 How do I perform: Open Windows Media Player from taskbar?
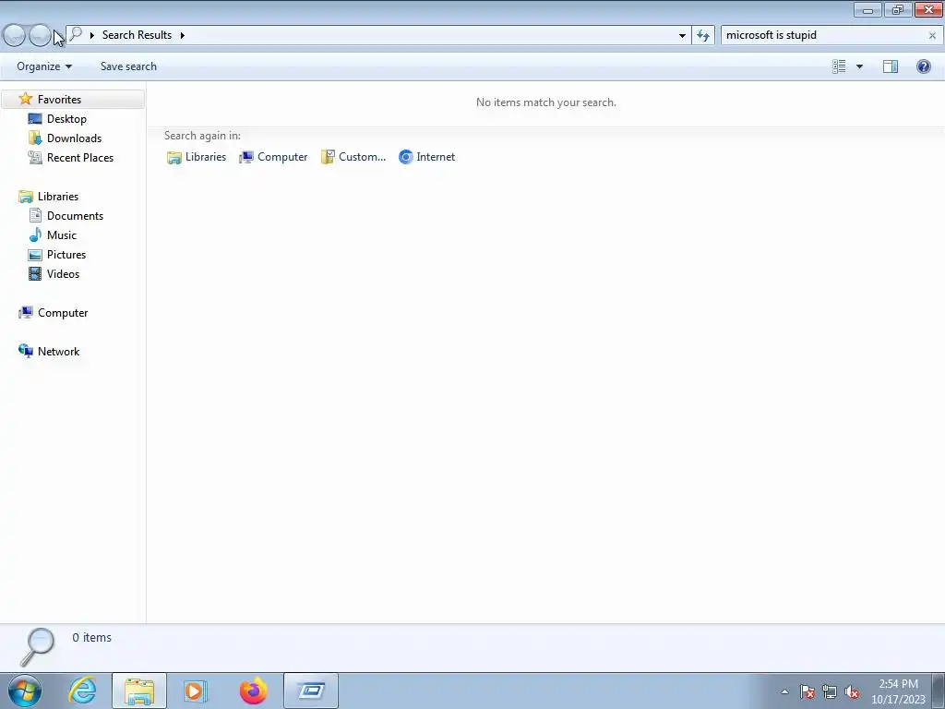[195, 691]
